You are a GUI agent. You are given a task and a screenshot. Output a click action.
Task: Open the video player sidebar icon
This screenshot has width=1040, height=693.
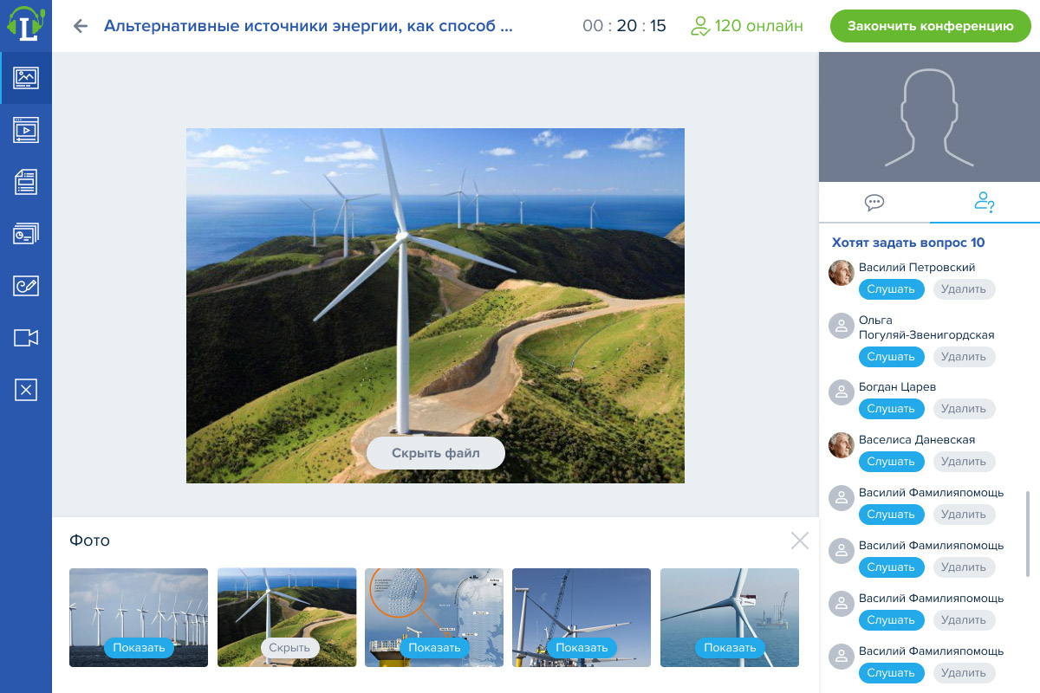pos(26,130)
